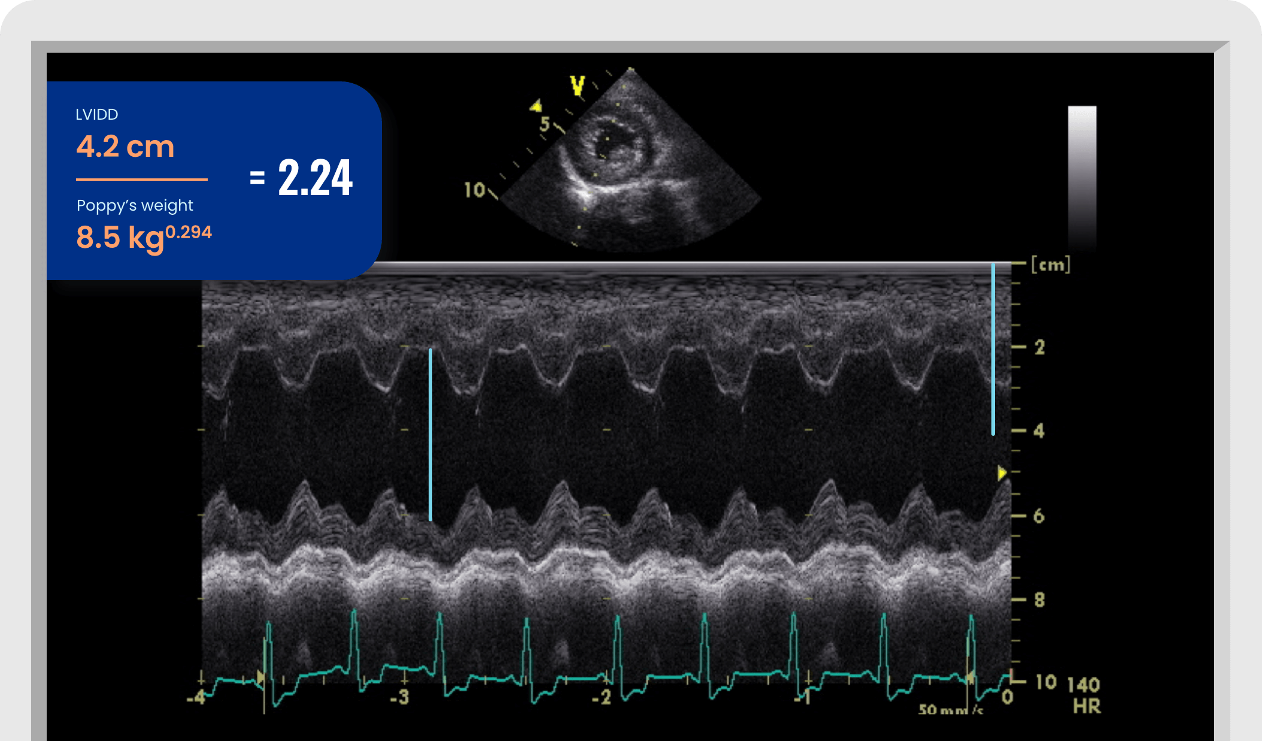Select the '4.2 cm' measurement value
This screenshot has height=741, width=1262.
point(125,146)
